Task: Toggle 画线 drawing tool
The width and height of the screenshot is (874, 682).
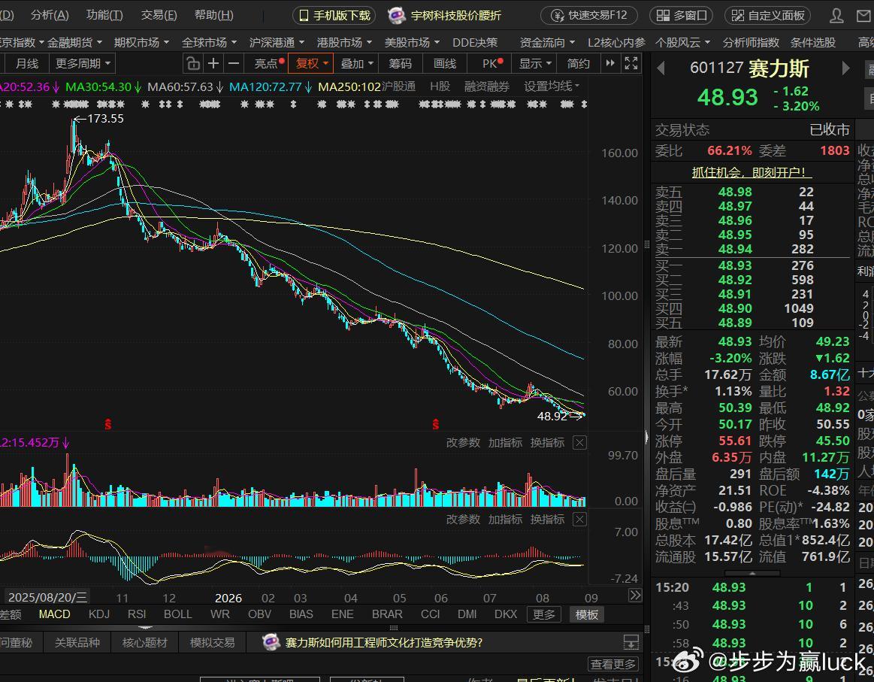Action: coord(445,64)
